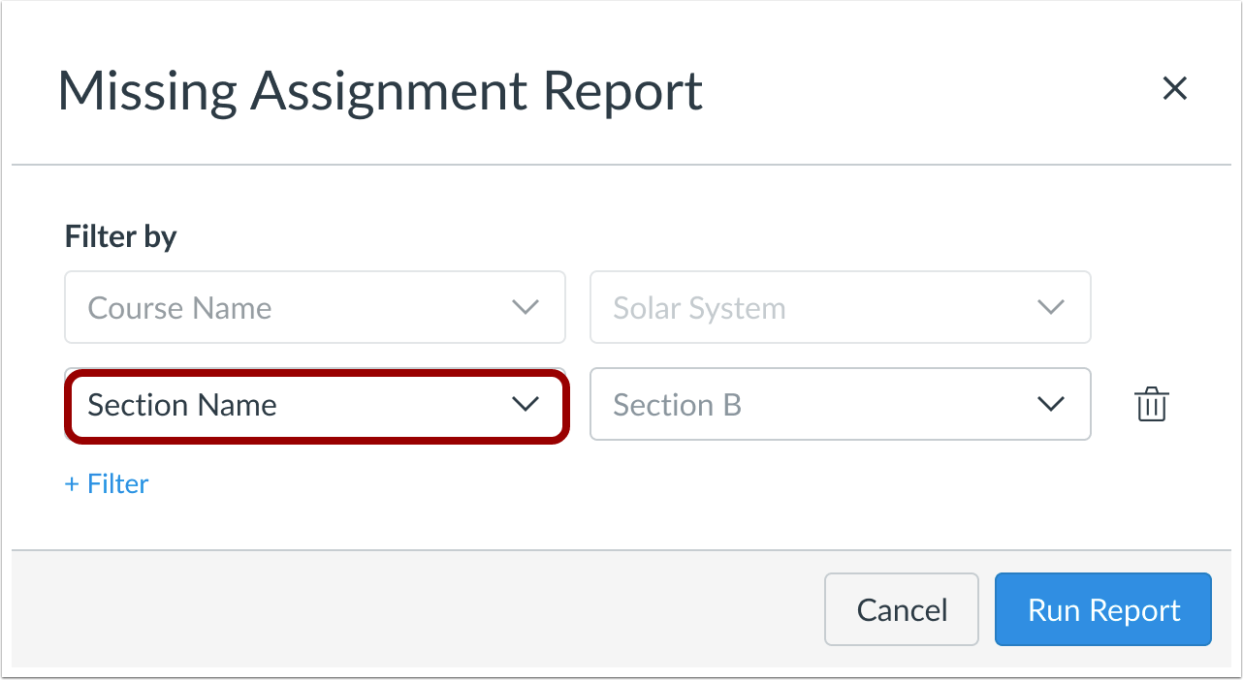Add another filter via the + Filter link
The width and height of the screenshot is (1243, 680).
point(106,483)
